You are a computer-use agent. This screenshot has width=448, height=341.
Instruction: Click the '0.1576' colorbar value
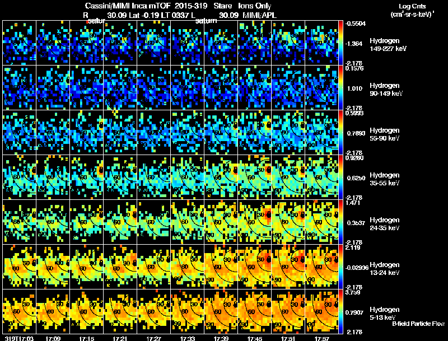(x=354, y=68)
